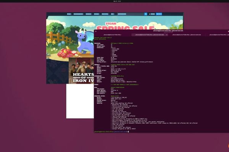Open the blue Cart button in Steam
This screenshot has height=152, width=229.
pyautogui.click(x=159, y=14)
